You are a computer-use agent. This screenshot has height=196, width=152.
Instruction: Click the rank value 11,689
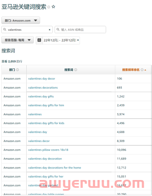122,159
